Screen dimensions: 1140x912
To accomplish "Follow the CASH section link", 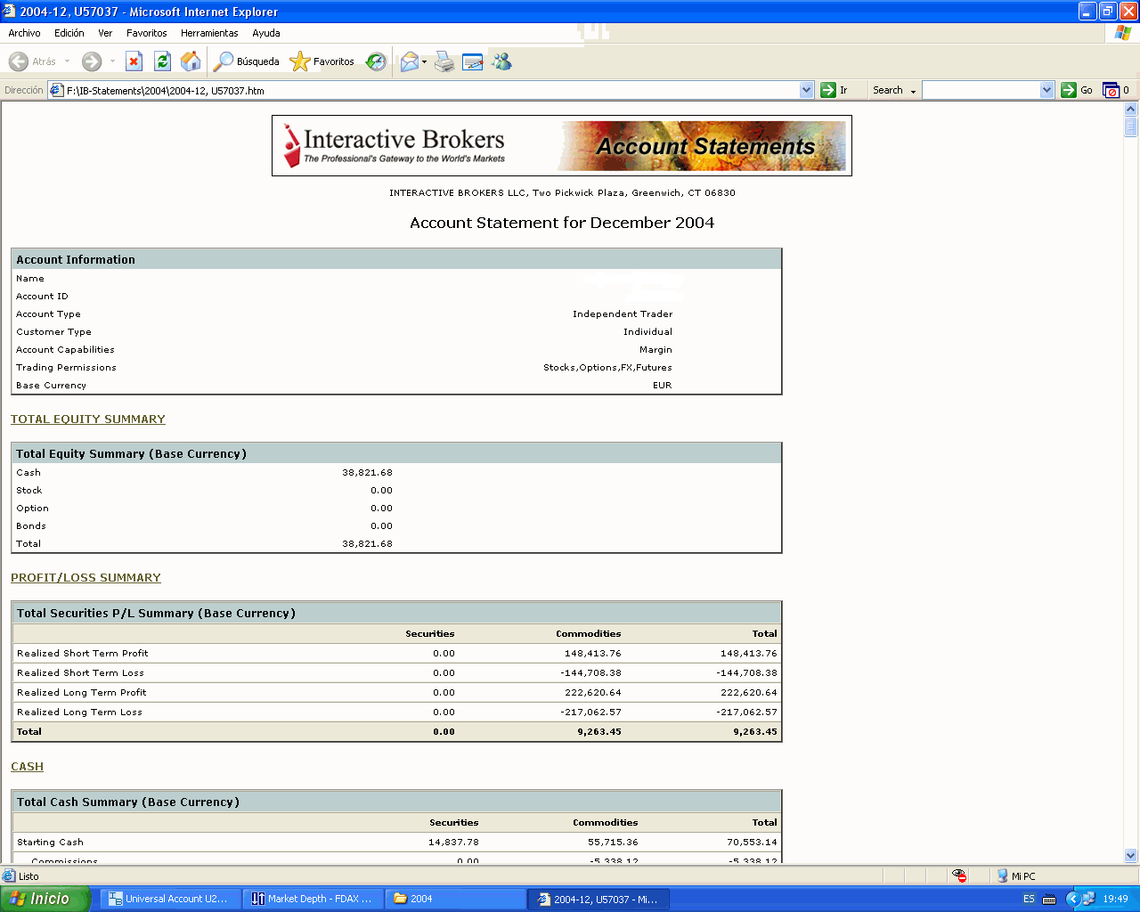I will pyautogui.click(x=27, y=766).
